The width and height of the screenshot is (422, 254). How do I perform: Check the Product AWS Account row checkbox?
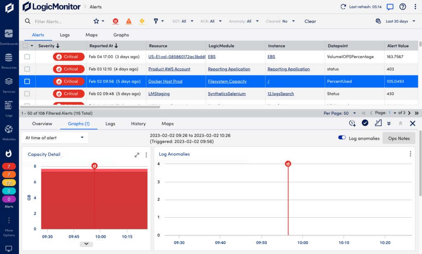(x=27, y=69)
